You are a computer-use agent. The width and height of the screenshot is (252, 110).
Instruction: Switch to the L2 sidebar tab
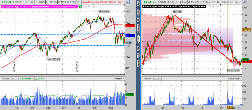click(138, 56)
